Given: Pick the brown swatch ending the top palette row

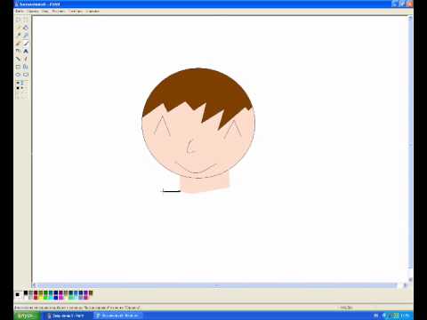Looking at the screenshot, I should (91, 292).
